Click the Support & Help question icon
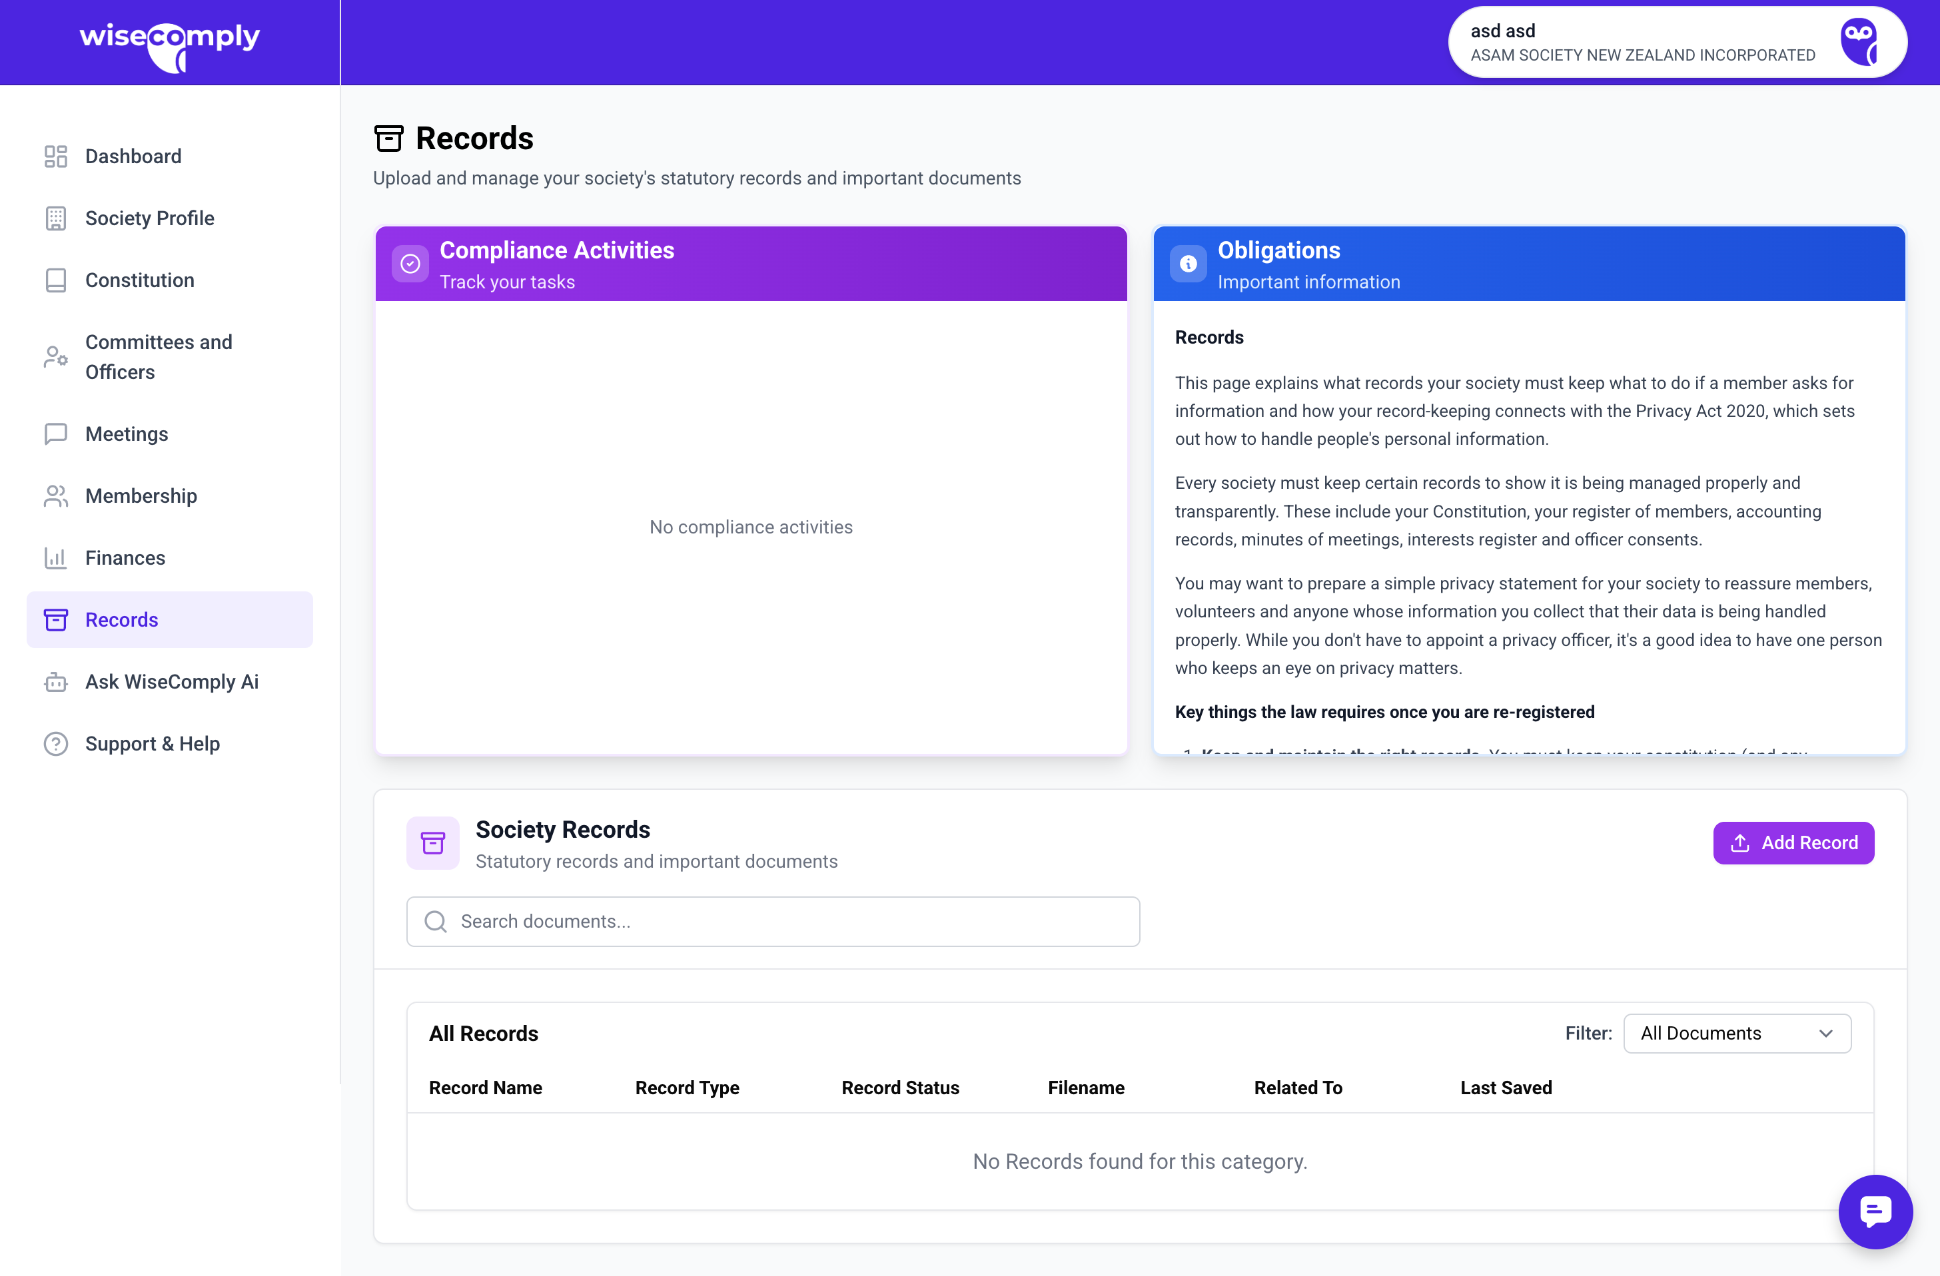Viewport: 1940px width, 1276px height. pyautogui.click(x=55, y=744)
